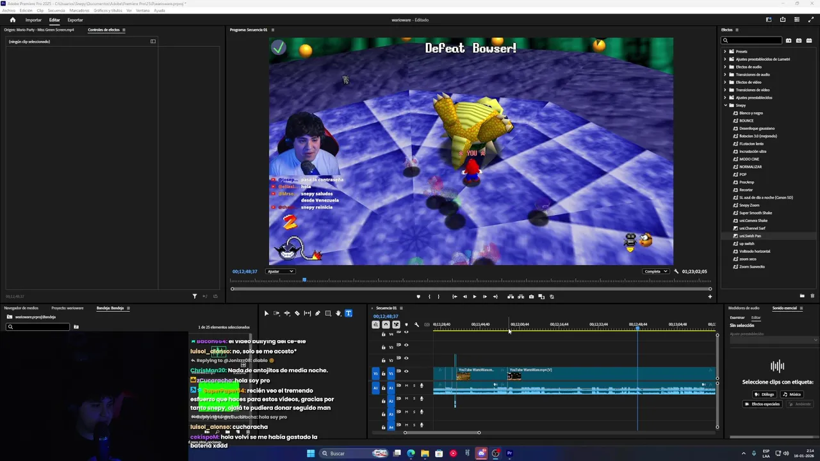This screenshot has width=820, height=461.
Task: Open the Ajustar zoom level dropdown
Action: point(281,271)
